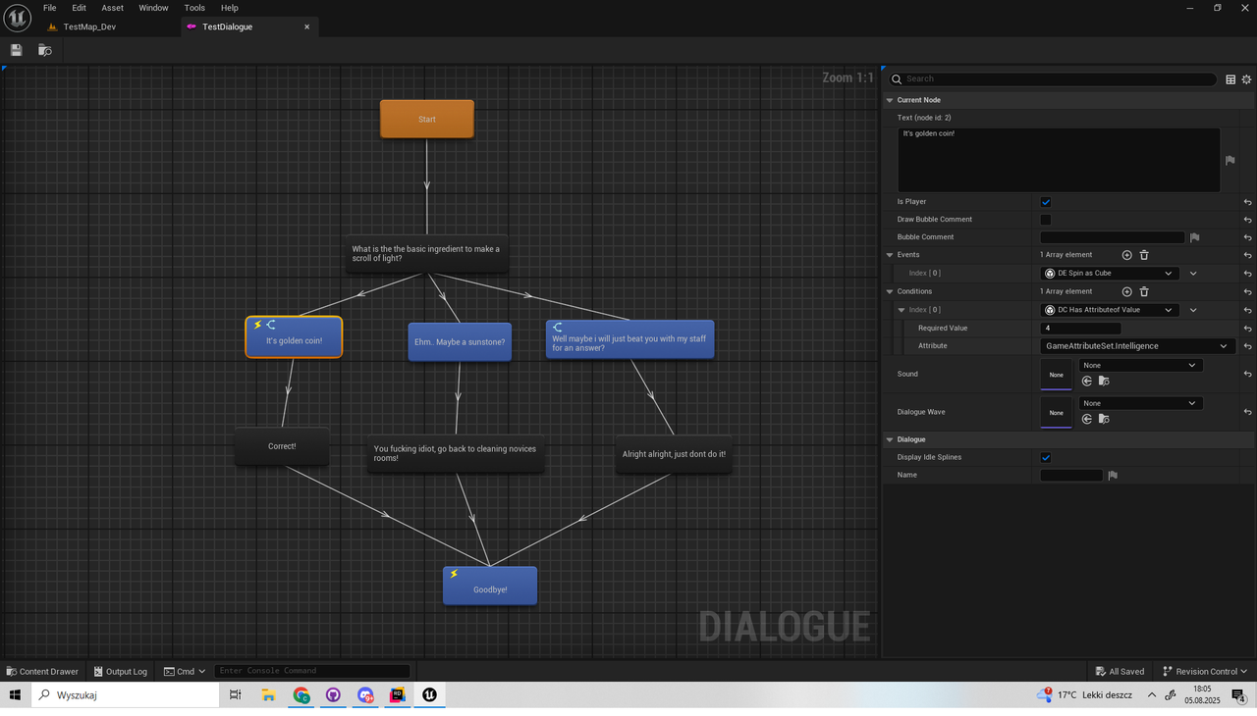Save the TestDialogue asset
Screen dimensions: 1257x716
pos(16,49)
